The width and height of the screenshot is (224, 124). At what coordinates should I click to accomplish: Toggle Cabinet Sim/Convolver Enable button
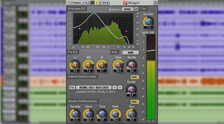pyautogui.click(x=134, y=77)
